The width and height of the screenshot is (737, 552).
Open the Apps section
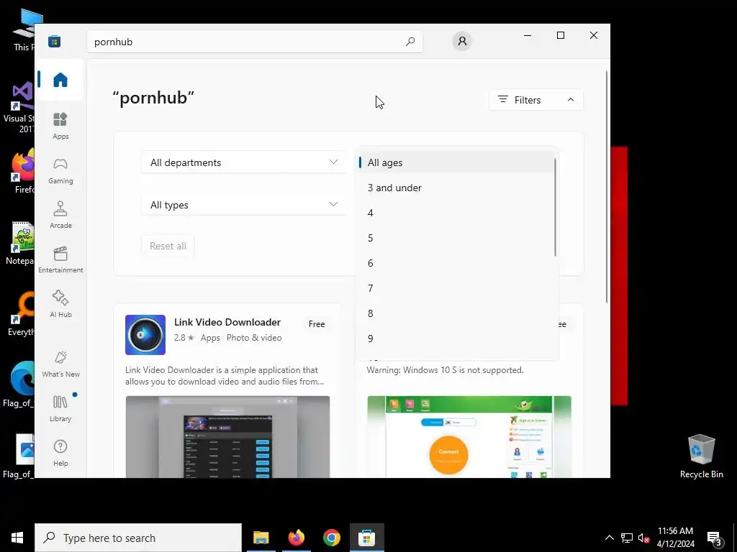pos(60,126)
